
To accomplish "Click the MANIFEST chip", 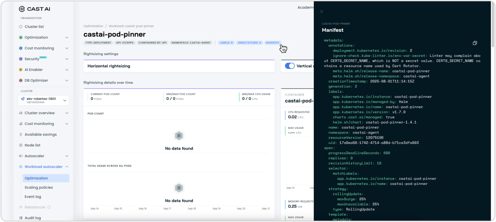I will tap(273, 42).
